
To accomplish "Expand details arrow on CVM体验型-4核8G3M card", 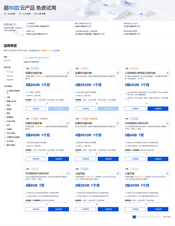I will (47, 204).
